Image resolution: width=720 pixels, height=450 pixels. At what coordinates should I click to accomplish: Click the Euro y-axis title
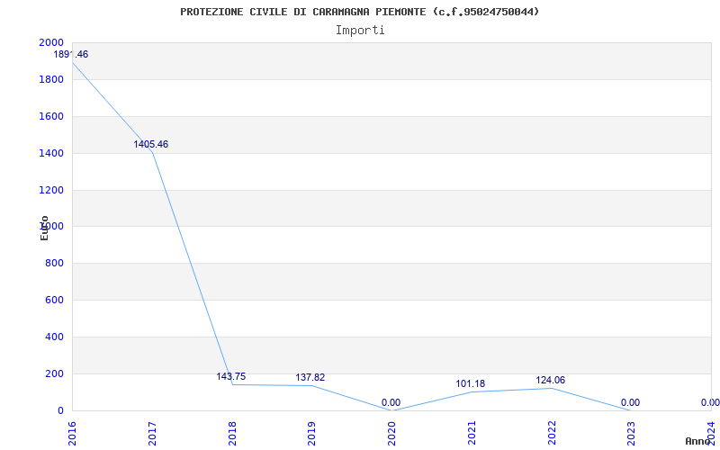tap(44, 228)
